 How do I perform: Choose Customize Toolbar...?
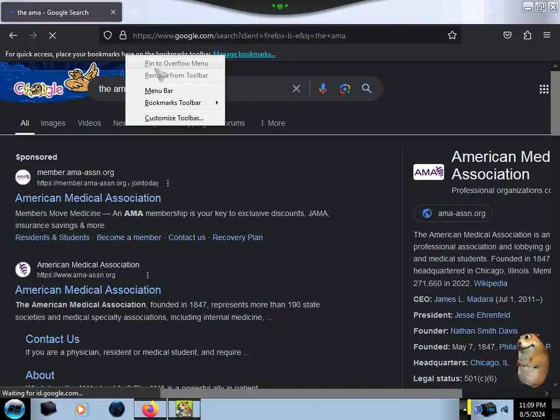(x=176, y=118)
